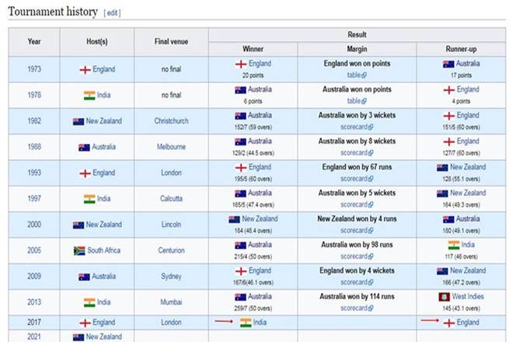Viewport: 513px width, 342px height.
Task: Open the 1978 year link
Action: [x=34, y=95]
